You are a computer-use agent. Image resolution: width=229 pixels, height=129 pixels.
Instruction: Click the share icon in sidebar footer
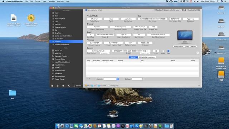pos(69,86)
